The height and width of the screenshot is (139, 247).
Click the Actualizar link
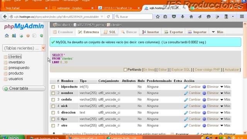pos(232,69)
